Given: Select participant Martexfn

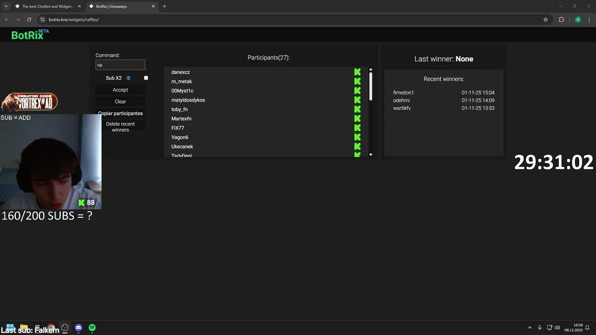Looking at the screenshot, I should point(181,119).
